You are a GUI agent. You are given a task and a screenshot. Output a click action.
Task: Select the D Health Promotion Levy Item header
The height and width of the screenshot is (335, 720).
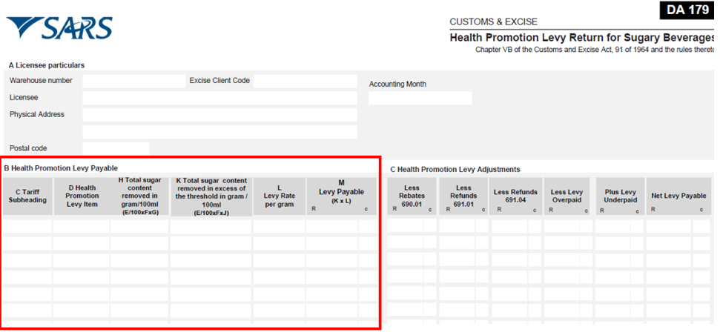coord(82,196)
